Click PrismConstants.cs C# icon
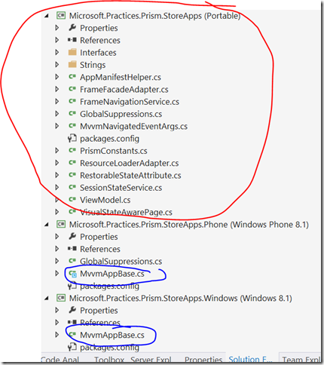The height and width of the screenshot is (365, 324). [72, 151]
